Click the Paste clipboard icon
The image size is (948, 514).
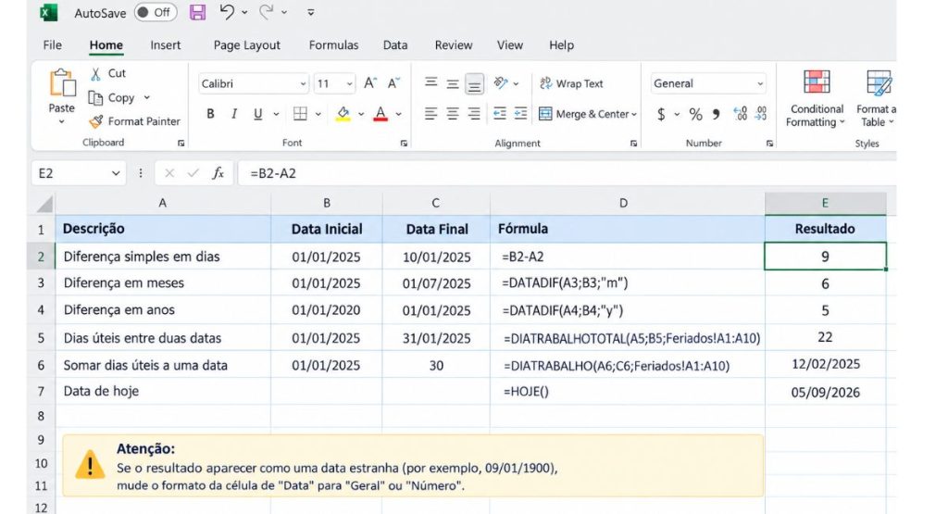click(x=62, y=82)
